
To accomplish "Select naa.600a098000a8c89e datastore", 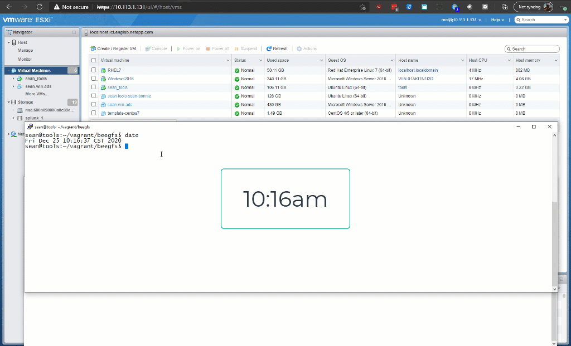I will coord(50,110).
